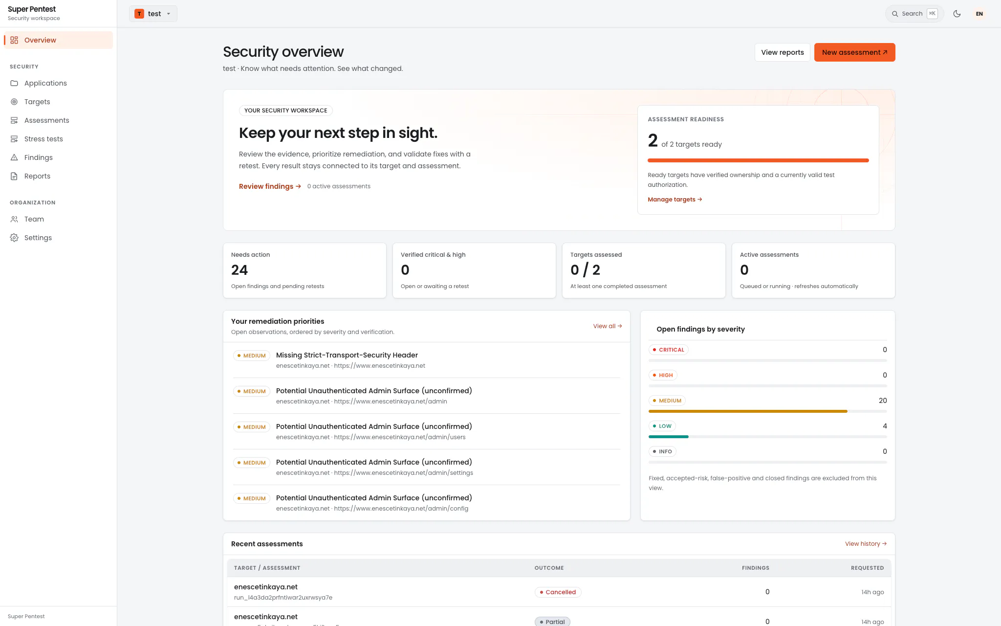Image resolution: width=1001 pixels, height=626 pixels.
Task: Click the CRITICAL severity badge
Action: pyautogui.click(x=668, y=350)
